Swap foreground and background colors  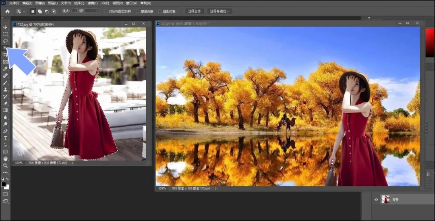[8, 179]
